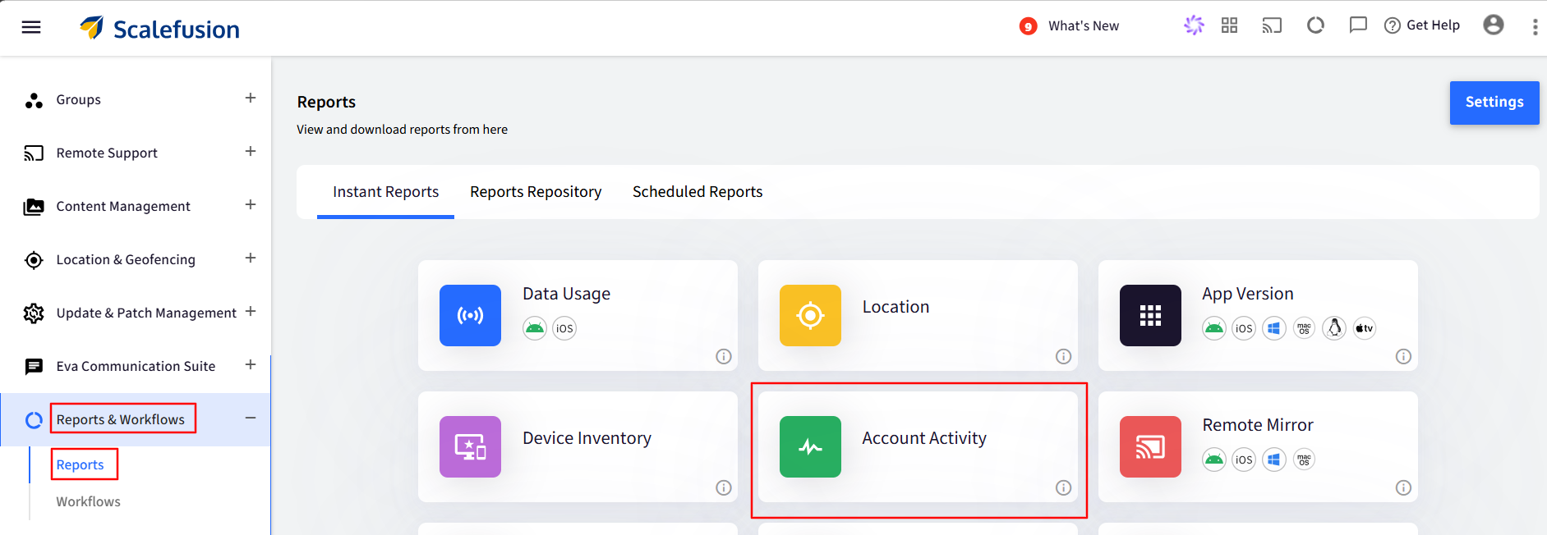Click the circular reports icon in header
This screenshot has height=535, width=1547.
pyautogui.click(x=1315, y=25)
